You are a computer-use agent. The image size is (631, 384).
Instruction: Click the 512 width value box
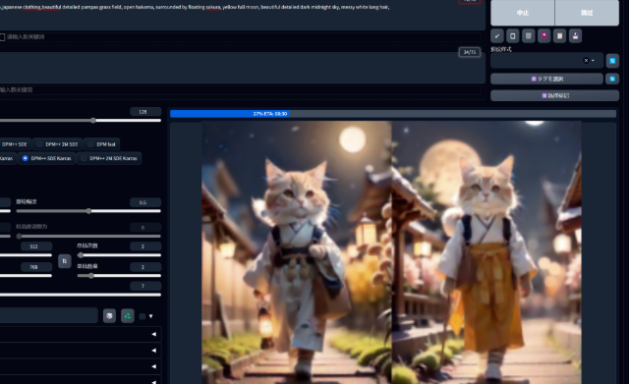35,247
